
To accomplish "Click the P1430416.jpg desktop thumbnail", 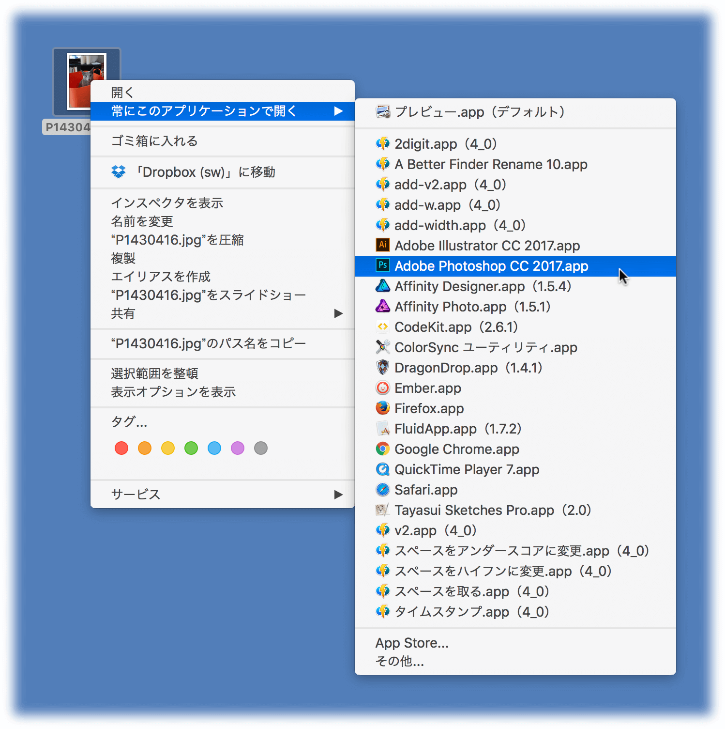I will 86,81.
